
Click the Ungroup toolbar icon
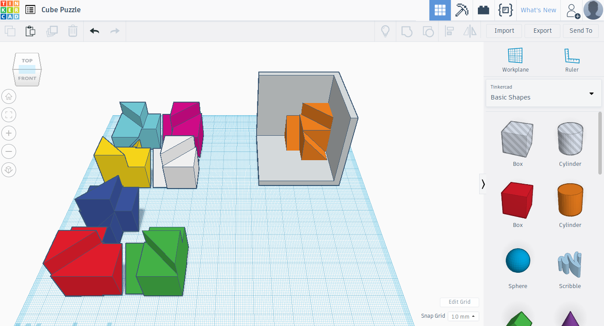coord(428,31)
